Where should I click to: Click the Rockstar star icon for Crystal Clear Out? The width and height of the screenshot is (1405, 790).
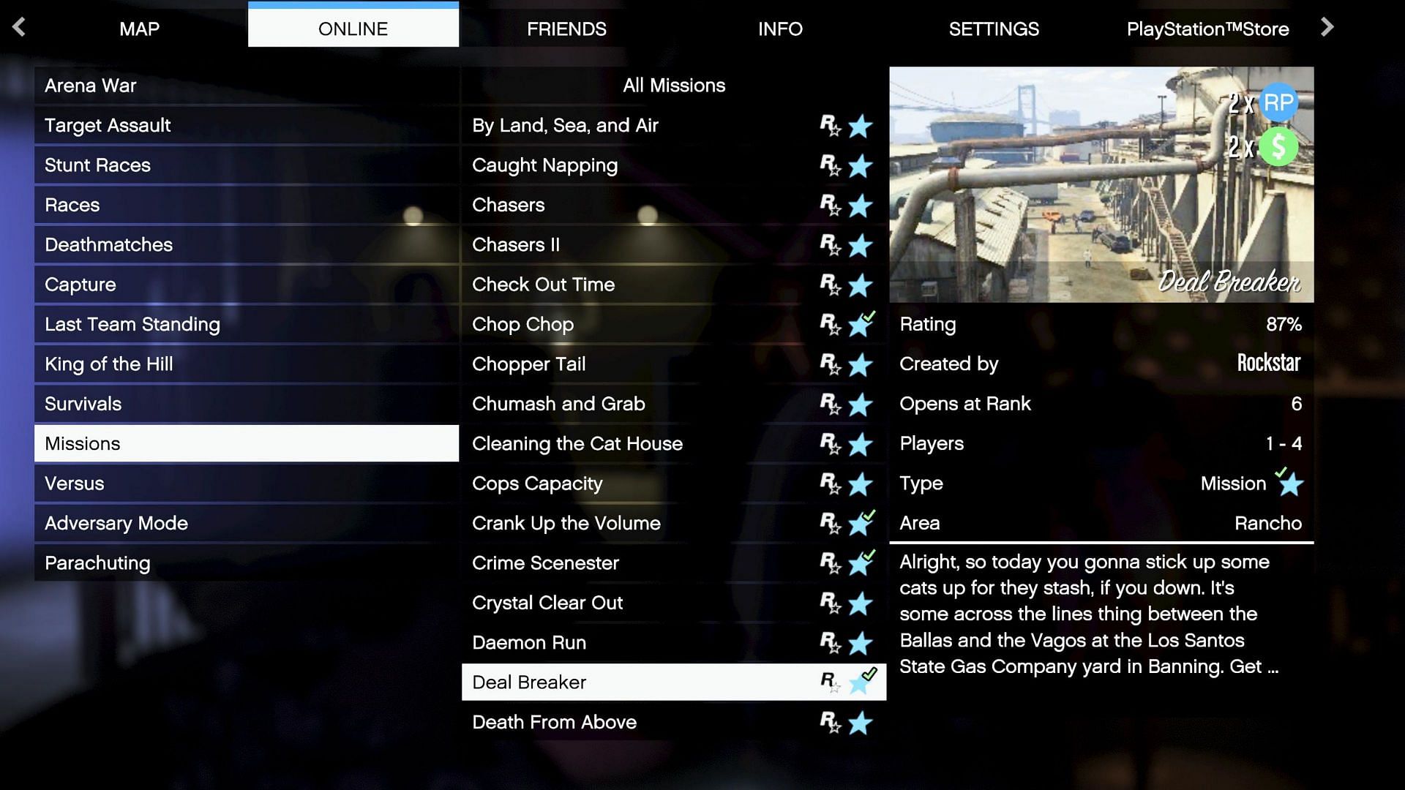point(828,603)
